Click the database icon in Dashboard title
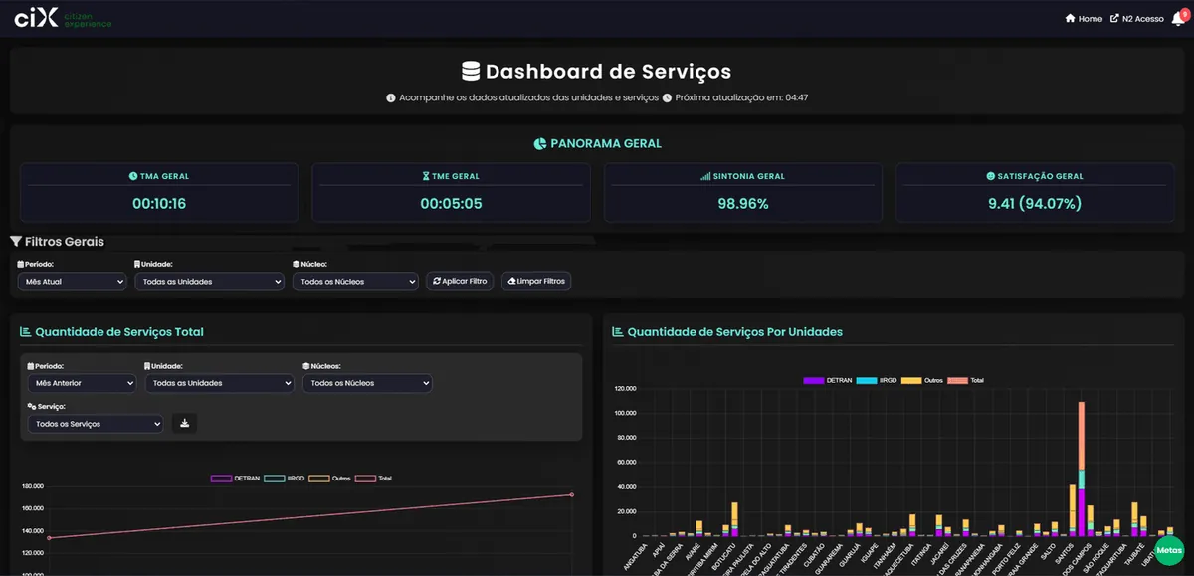This screenshot has width=1194, height=576. point(472,72)
